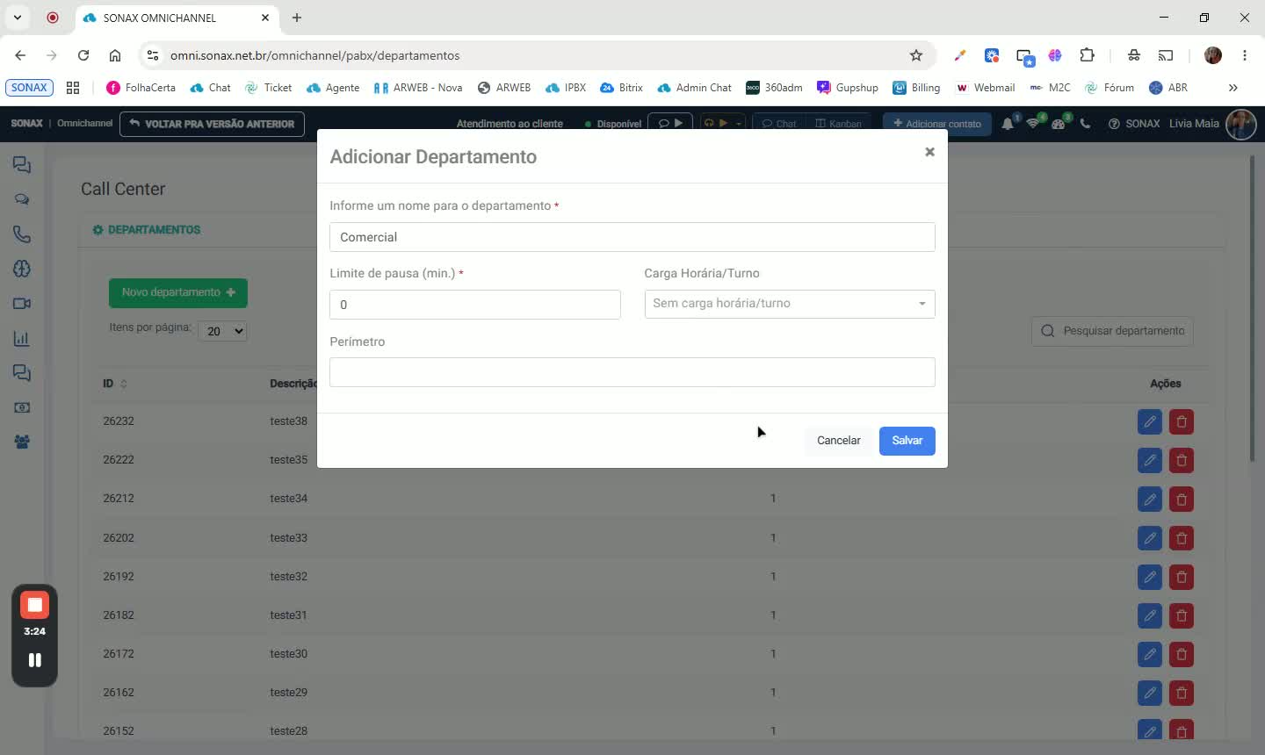This screenshot has width=1265, height=755.
Task: Open the video camera sidebar icon
Action: (x=22, y=304)
